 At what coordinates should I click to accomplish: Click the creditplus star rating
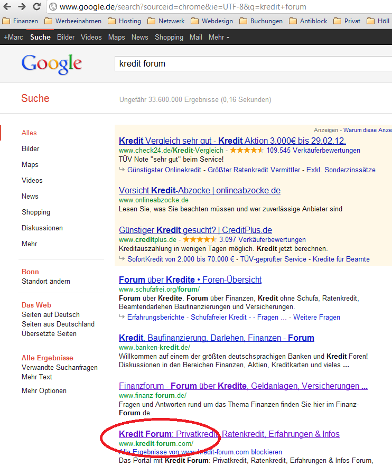point(200,239)
